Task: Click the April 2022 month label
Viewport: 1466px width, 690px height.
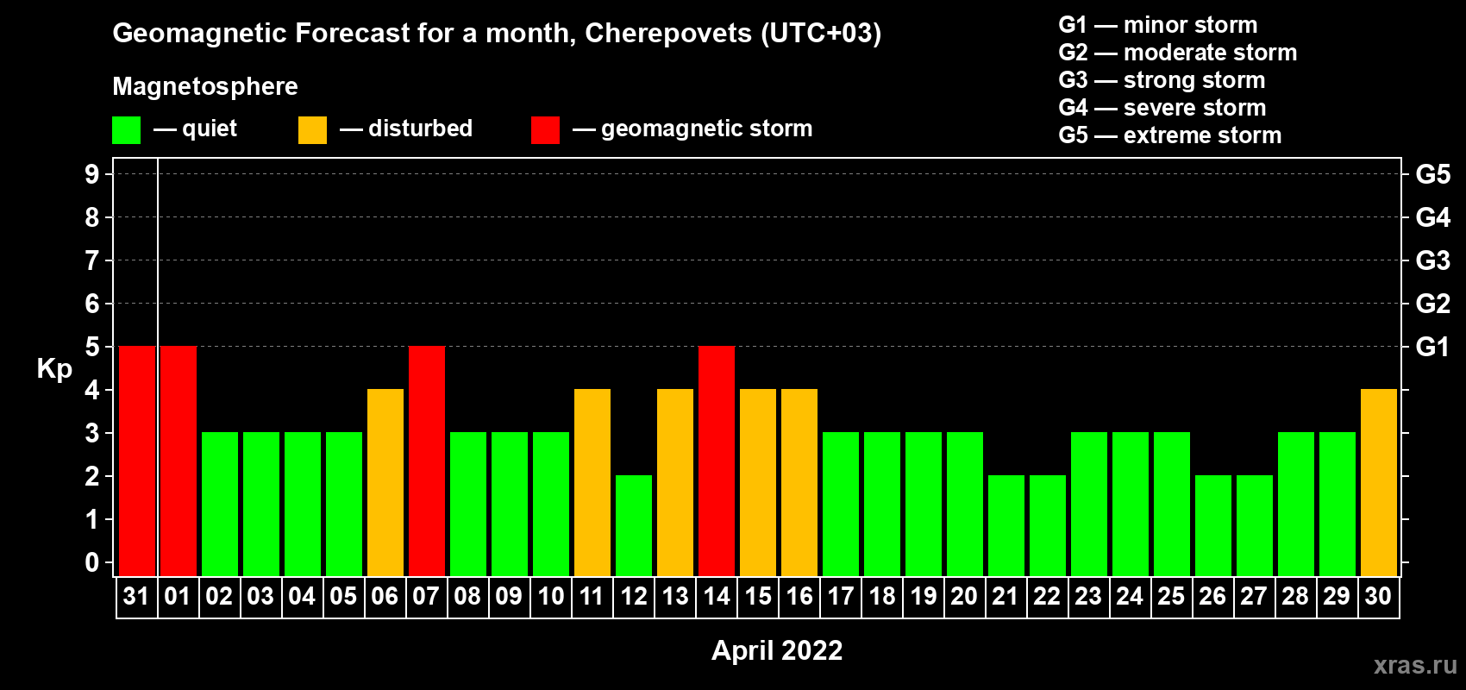Action: coord(777,650)
